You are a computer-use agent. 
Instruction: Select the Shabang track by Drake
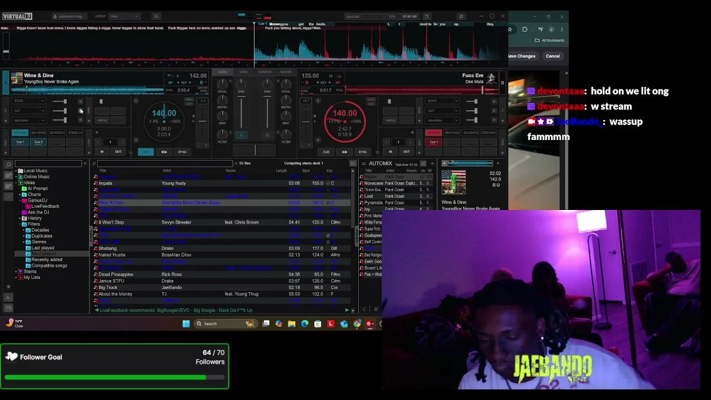(x=222, y=248)
